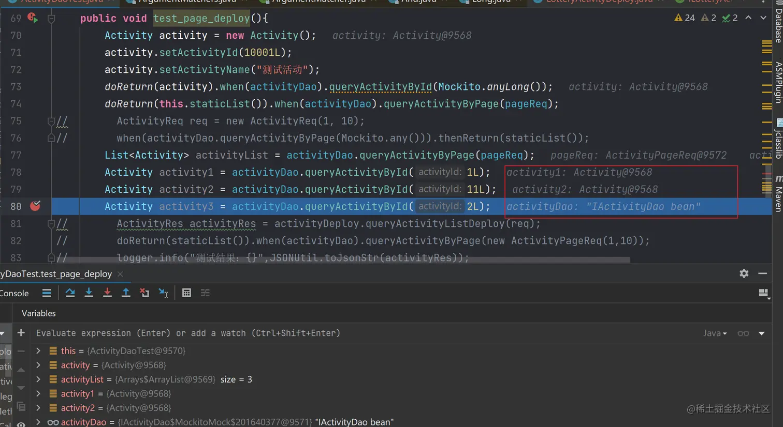The height and width of the screenshot is (427, 783).
Task: Open debug panel settings gear
Action: (744, 273)
